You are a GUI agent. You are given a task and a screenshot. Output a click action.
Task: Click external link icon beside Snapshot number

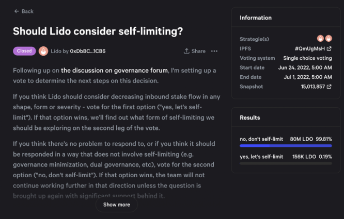[x=329, y=87]
